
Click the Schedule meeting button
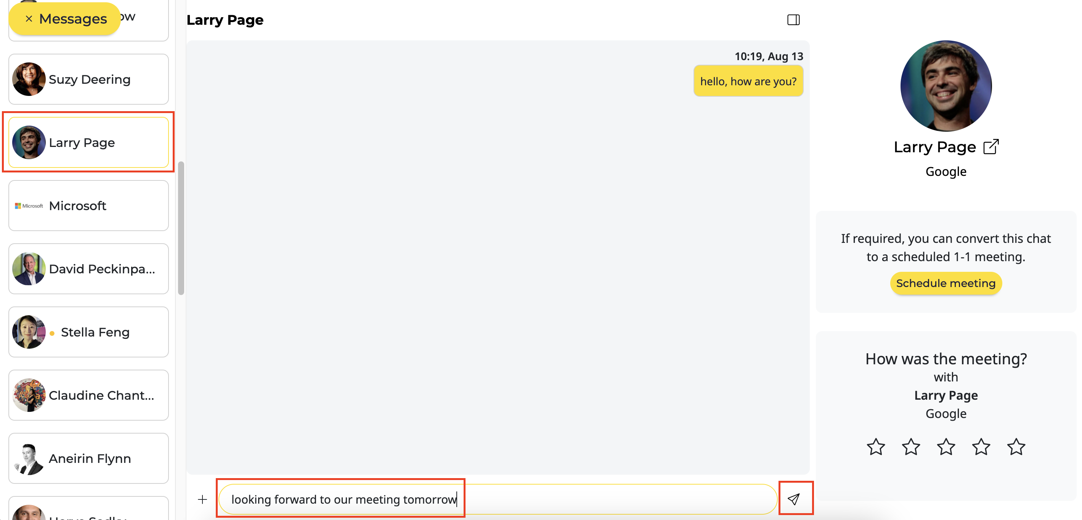point(946,283)
